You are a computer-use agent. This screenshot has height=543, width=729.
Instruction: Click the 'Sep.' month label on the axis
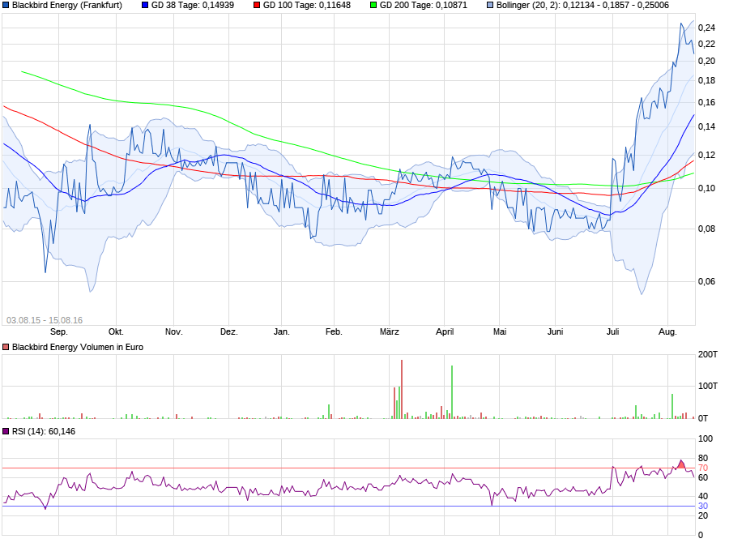click(x=59, y=331)
